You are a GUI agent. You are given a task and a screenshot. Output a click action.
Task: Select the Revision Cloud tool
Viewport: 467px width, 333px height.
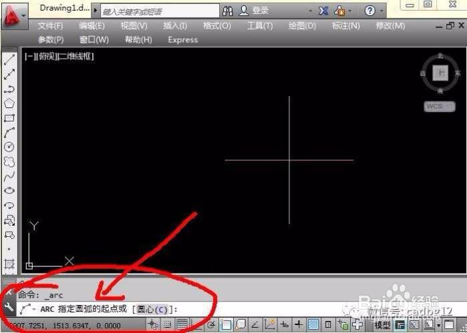pyautogui.click(x=9, y=161)
